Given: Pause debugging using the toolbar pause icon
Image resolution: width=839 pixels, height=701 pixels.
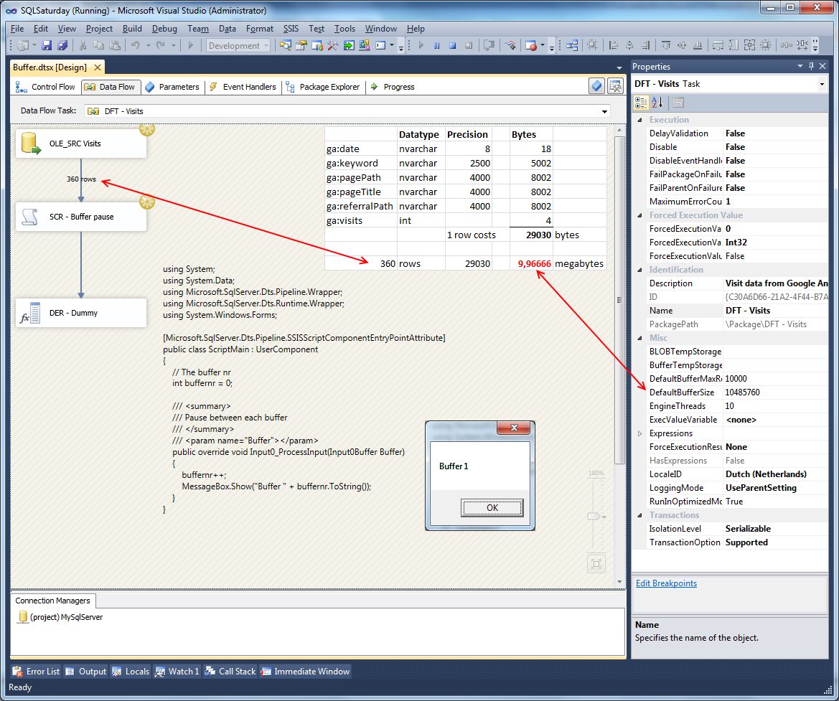Looking at the screenshot, I should coord(437,44).
